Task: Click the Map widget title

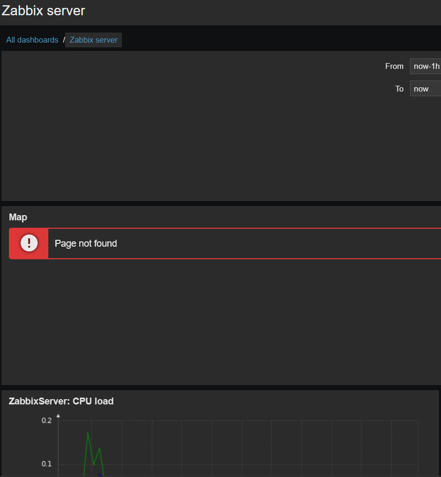Action: pyautogui.click(x=18, y=217)
